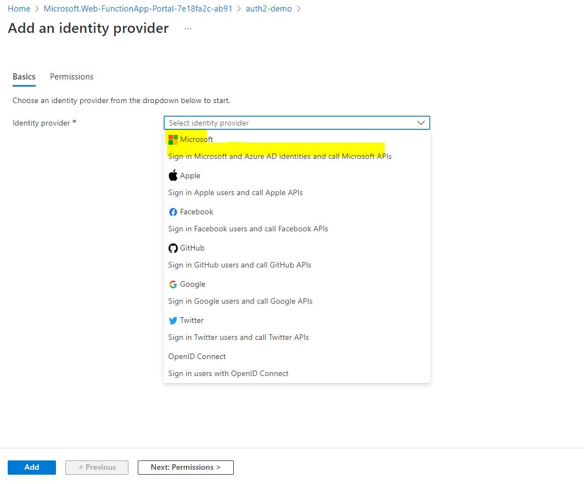Image resolution: width=584 pixels, height=484 pixels.
Task: Switch to the Permissions tab
Action: (71, 77)
